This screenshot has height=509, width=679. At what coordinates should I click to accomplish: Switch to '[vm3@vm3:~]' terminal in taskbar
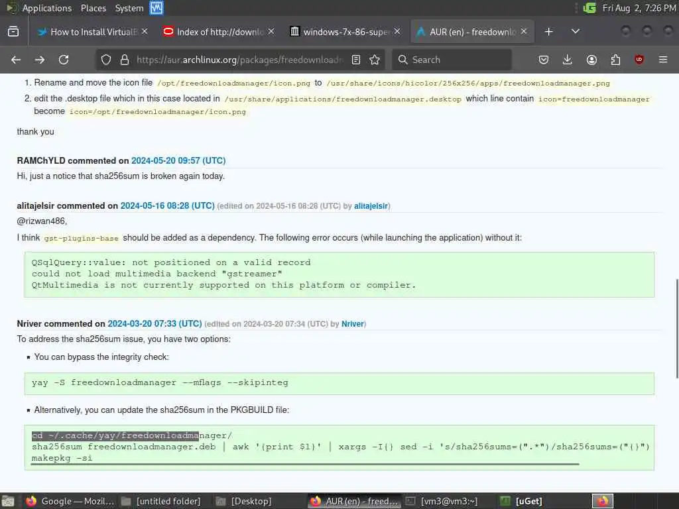tap(442, 501)
